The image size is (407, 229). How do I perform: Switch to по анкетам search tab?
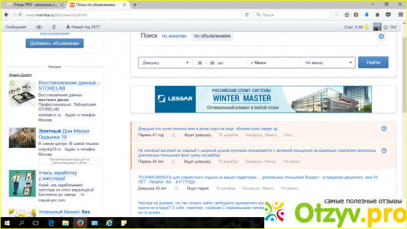pyautogui.click(x=174, y=36)
